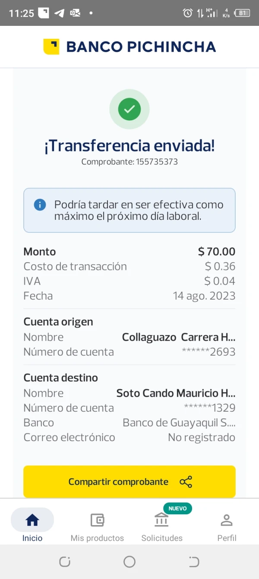Tap the alarm clock status bar icon

point(186,13)
